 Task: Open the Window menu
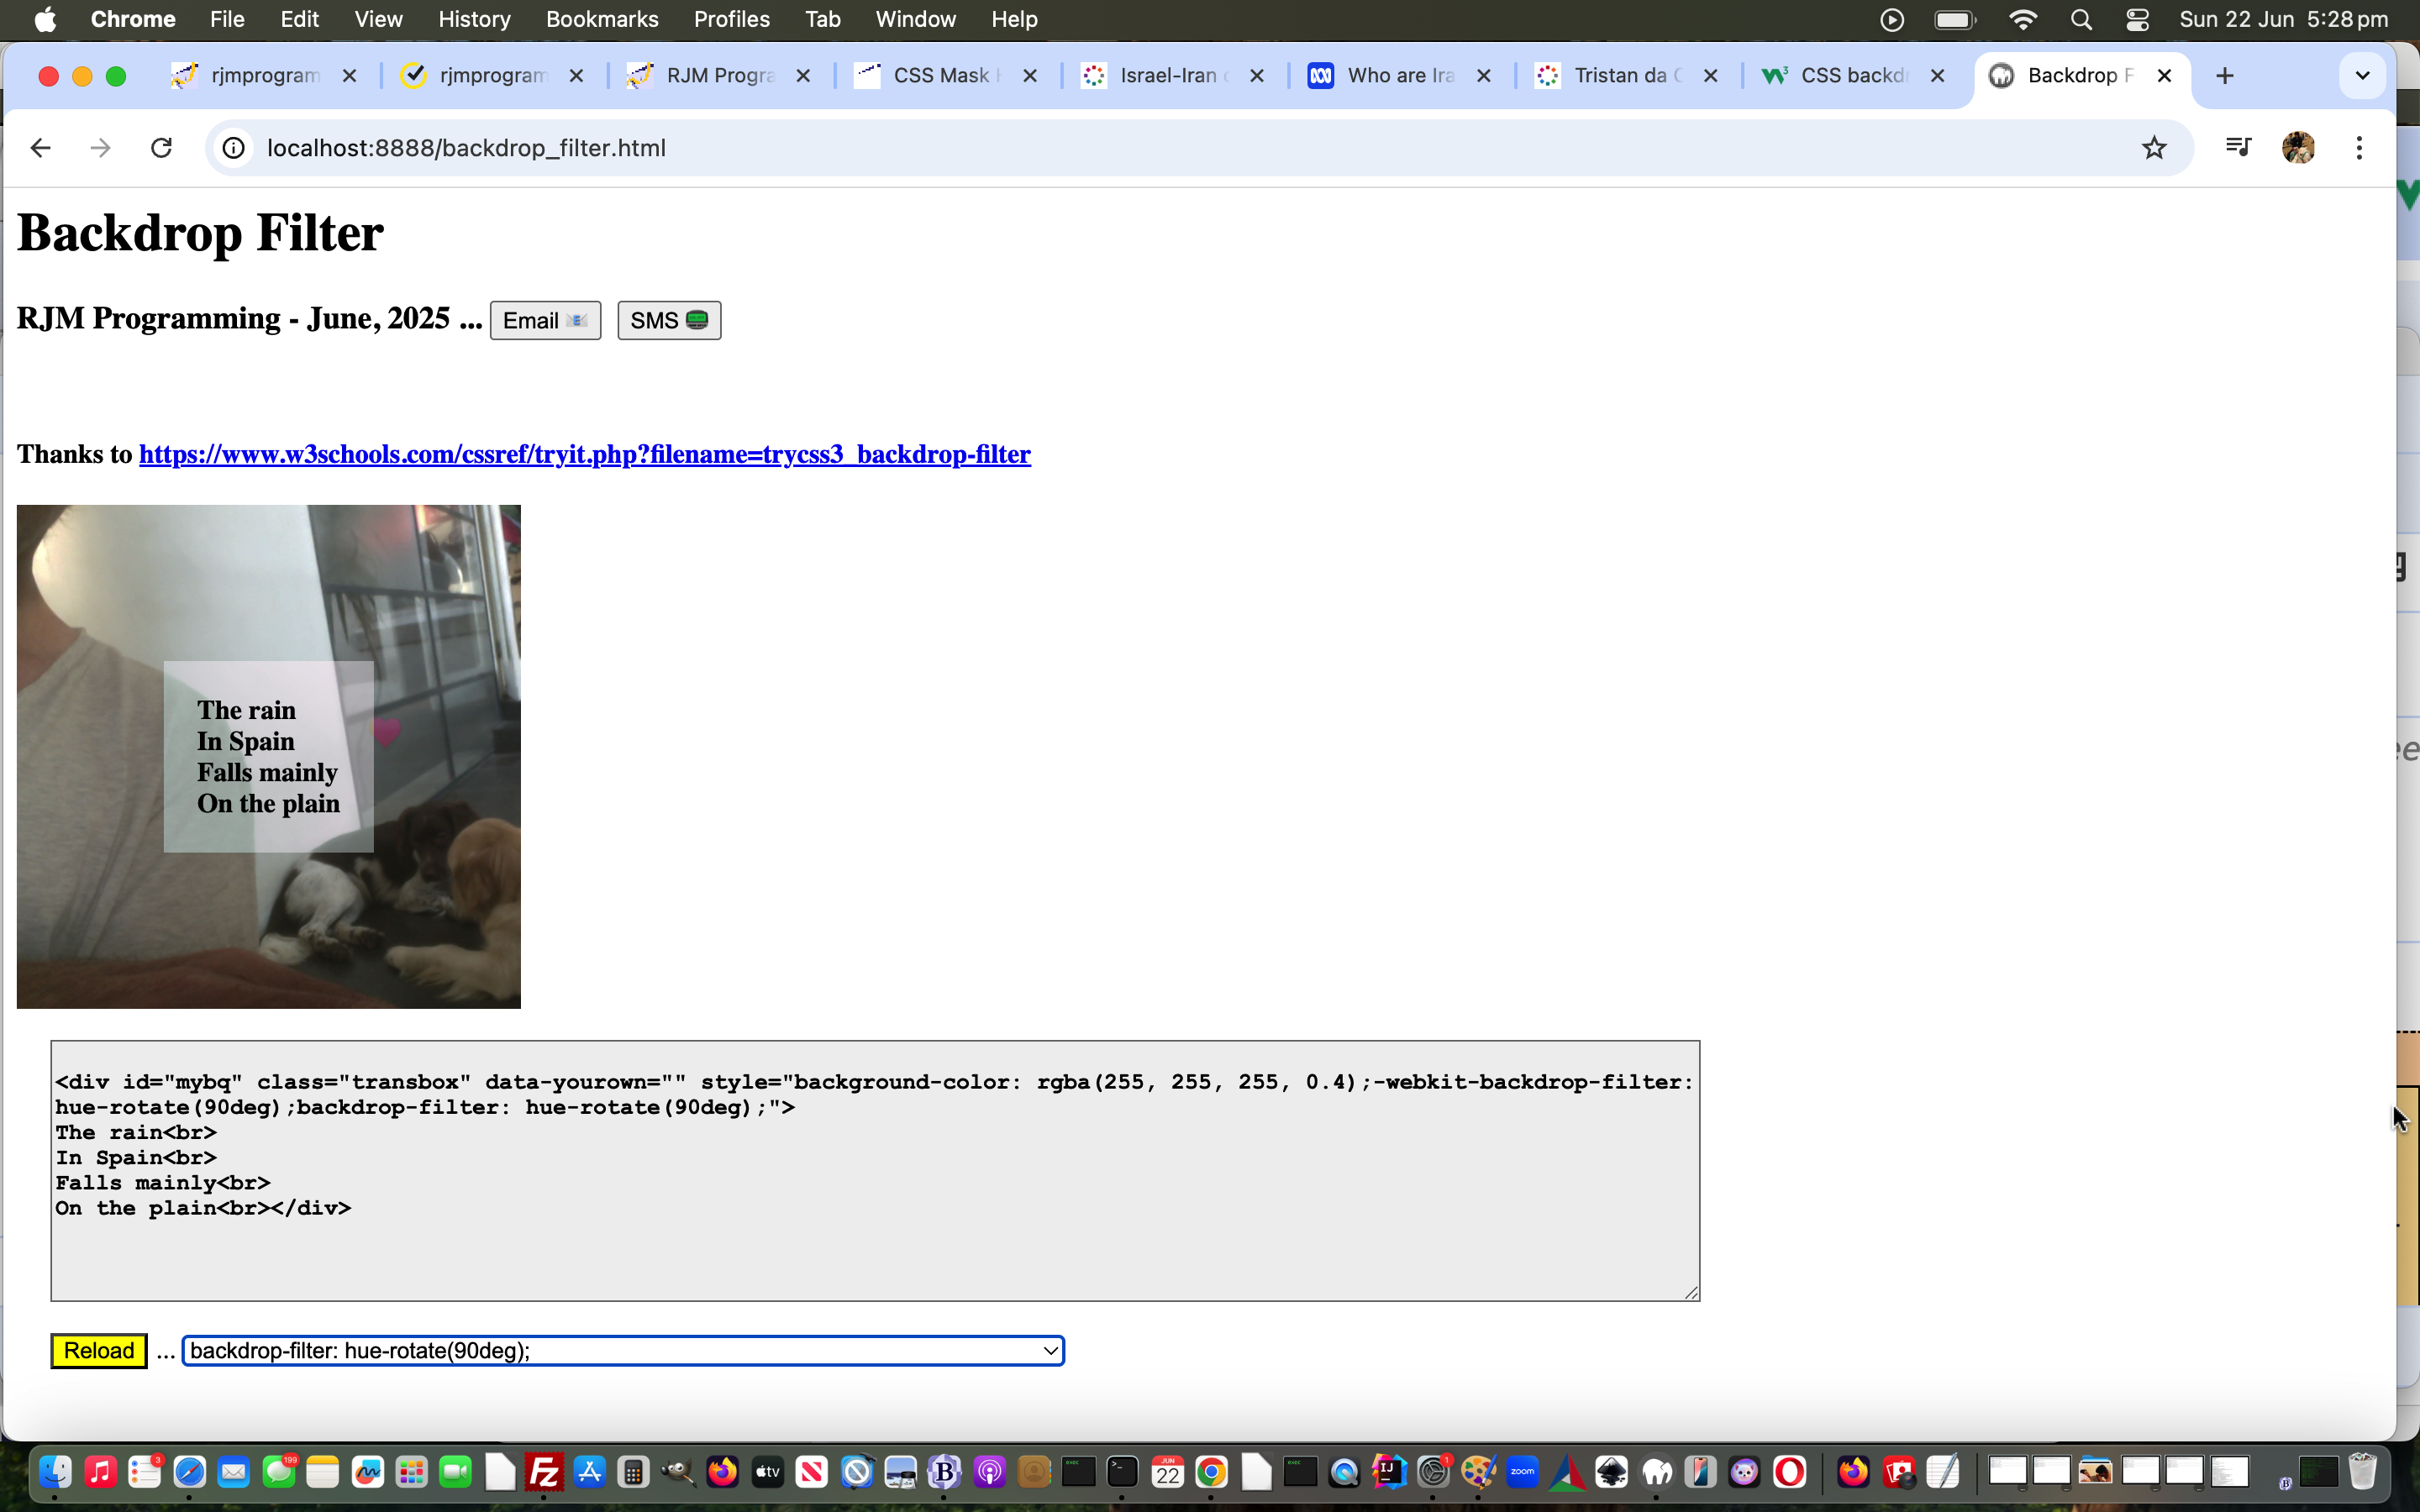[915, 20]
